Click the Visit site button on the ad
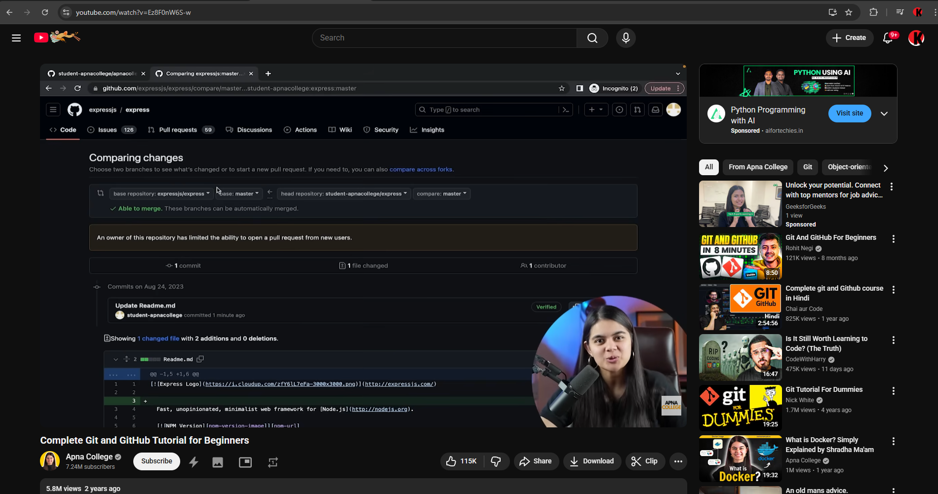This screenshot has width=938, height=494. 849,113
